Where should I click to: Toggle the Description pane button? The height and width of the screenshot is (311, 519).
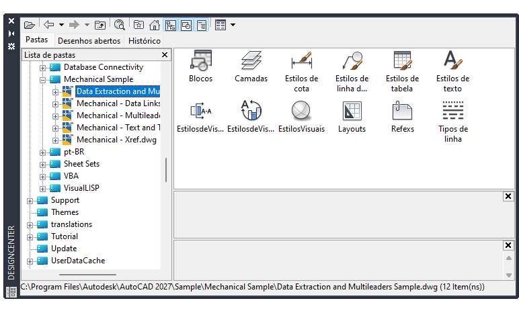(x=202, y=25)
